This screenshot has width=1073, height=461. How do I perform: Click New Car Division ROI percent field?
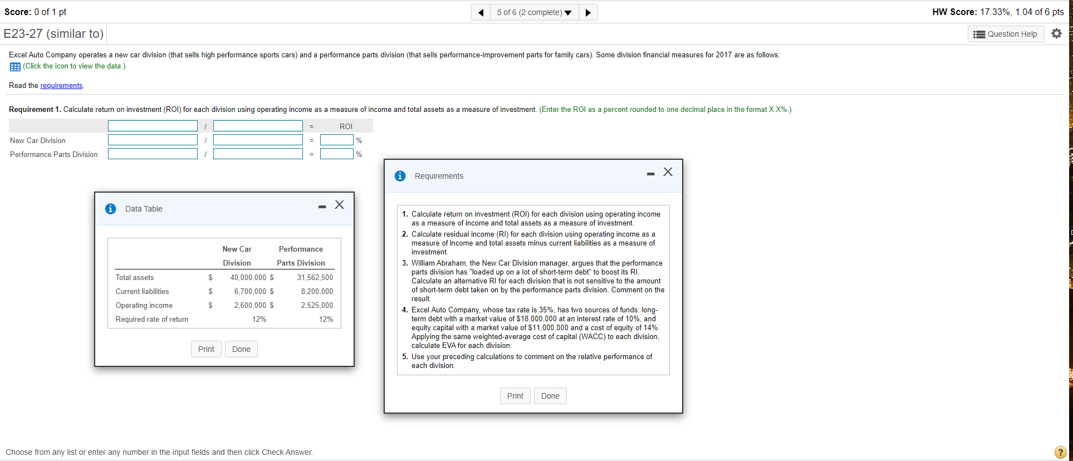336,140
